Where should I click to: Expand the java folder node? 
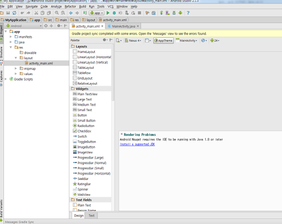[11, 42]
